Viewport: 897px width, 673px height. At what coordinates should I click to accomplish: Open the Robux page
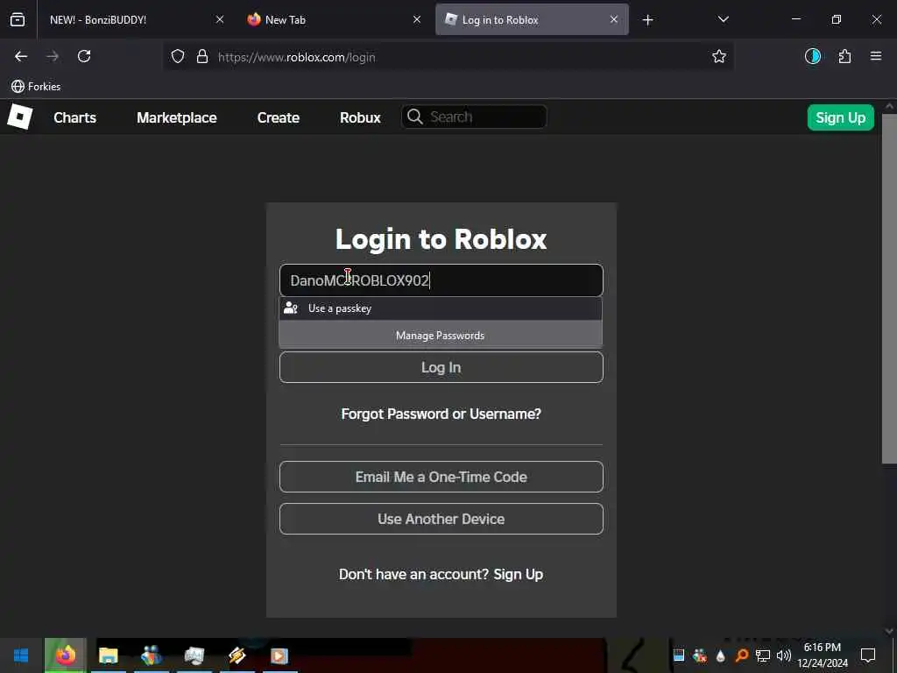point(360,117)
